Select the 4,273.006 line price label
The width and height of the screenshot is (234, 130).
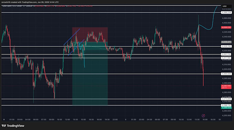[x=226, y=99]
